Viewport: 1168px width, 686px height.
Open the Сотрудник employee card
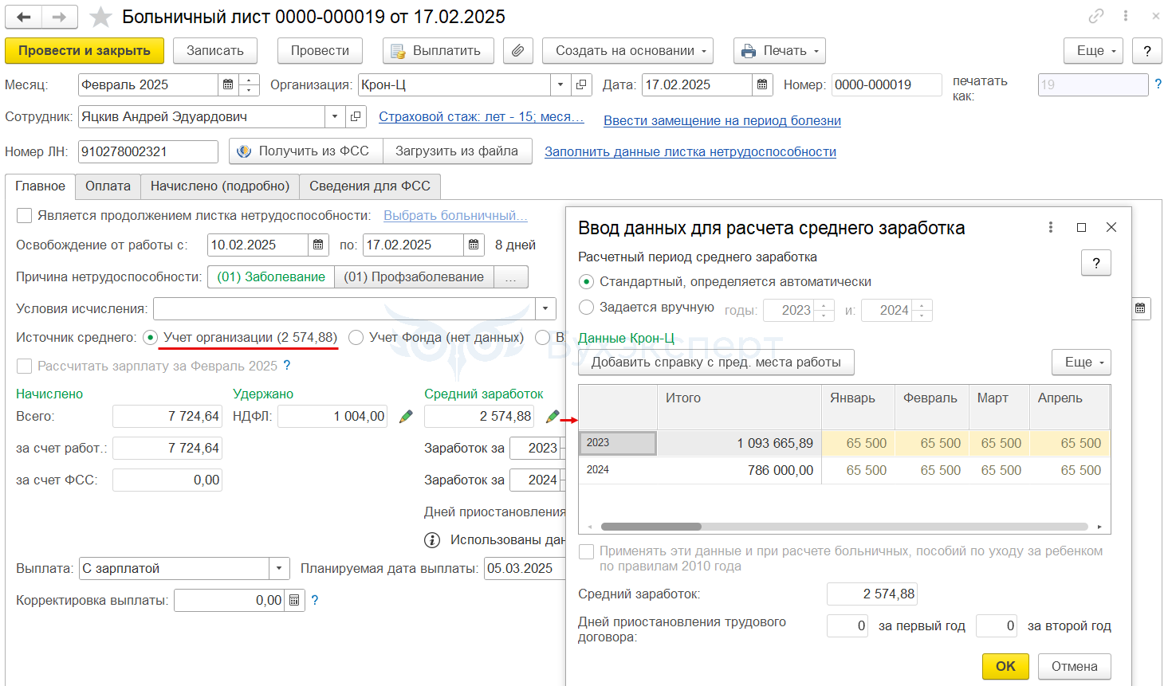(356, 117)
